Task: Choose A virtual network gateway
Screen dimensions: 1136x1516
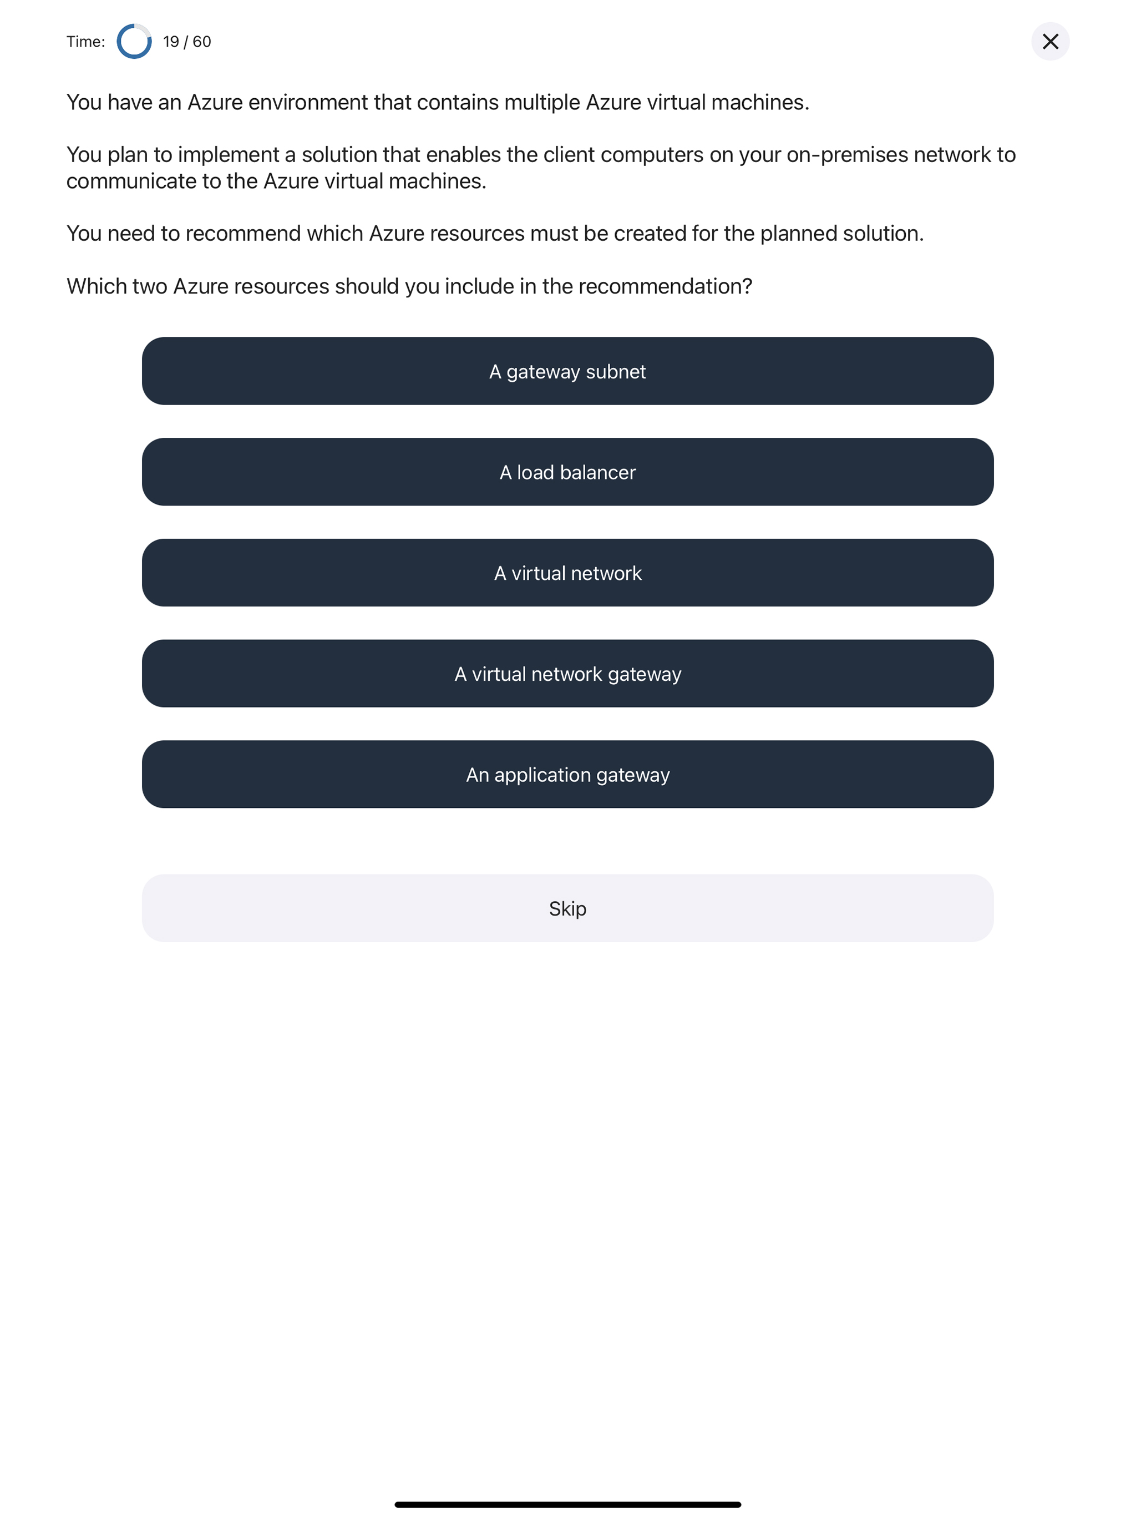Action: pyautogui.click(x=567, y=673)
